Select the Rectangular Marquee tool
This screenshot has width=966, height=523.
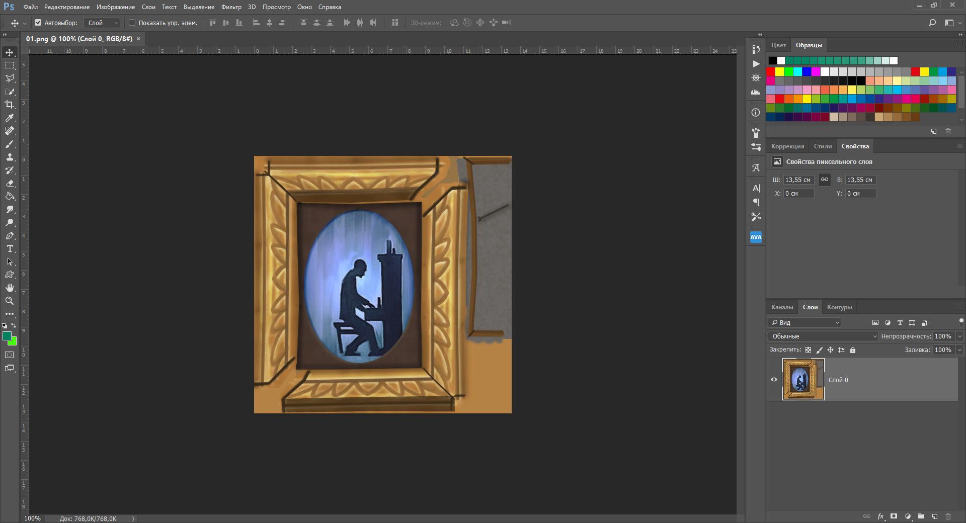(10, 65)
